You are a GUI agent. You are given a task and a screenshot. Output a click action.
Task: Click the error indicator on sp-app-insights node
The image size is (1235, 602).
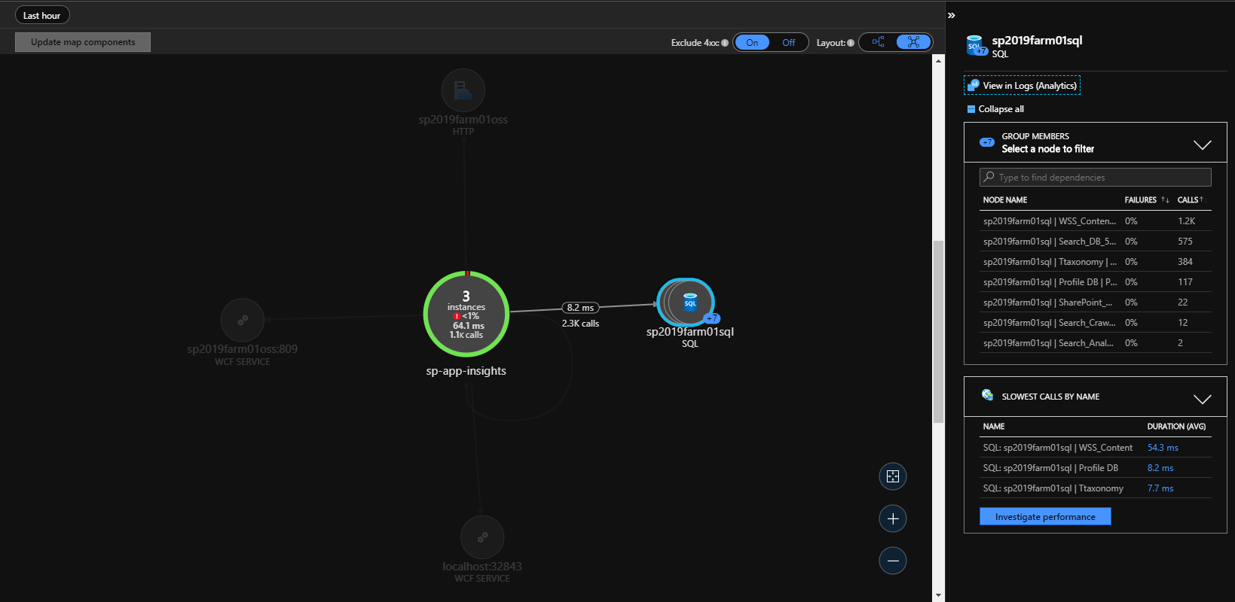[457, 316]
